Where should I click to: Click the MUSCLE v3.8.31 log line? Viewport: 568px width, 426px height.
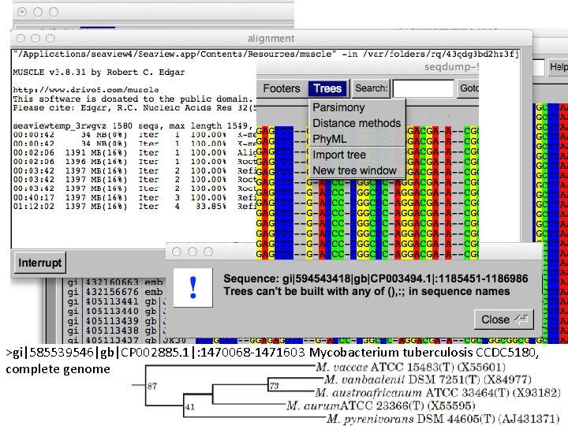(99, 72)
